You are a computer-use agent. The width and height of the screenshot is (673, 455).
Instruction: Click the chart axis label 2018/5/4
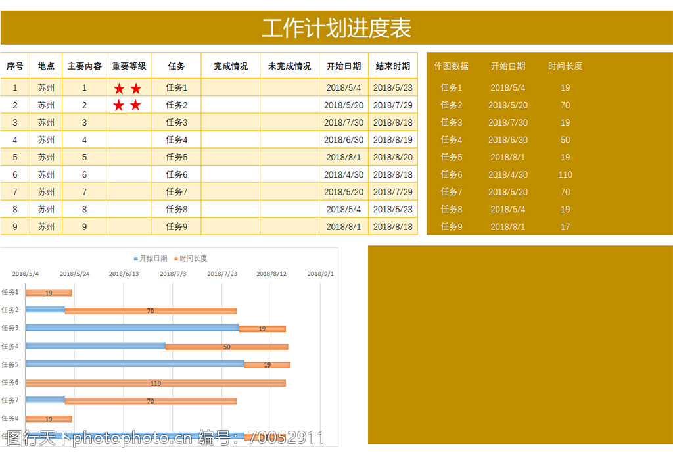tap(26, 274)
